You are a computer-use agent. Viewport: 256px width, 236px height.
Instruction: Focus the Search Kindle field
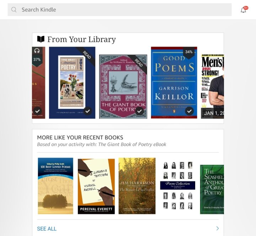click(x=119, y=10)
